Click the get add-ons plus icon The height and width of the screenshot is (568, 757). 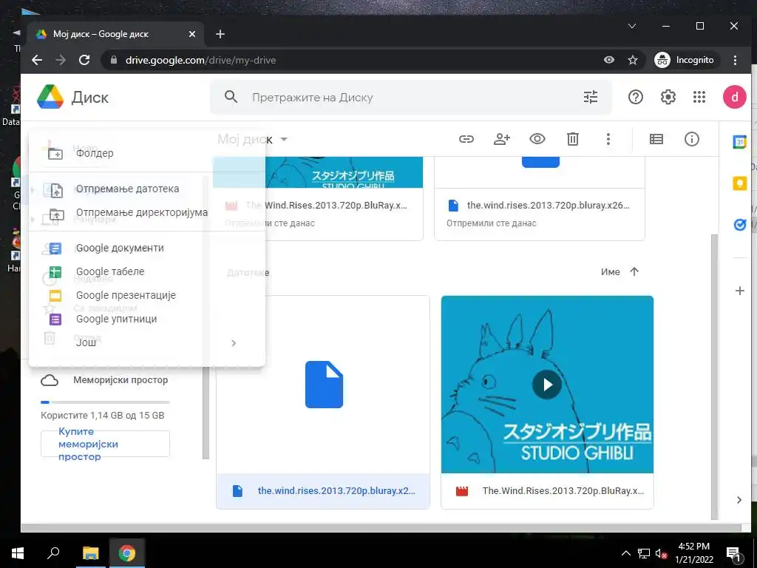tap(739, 291)
